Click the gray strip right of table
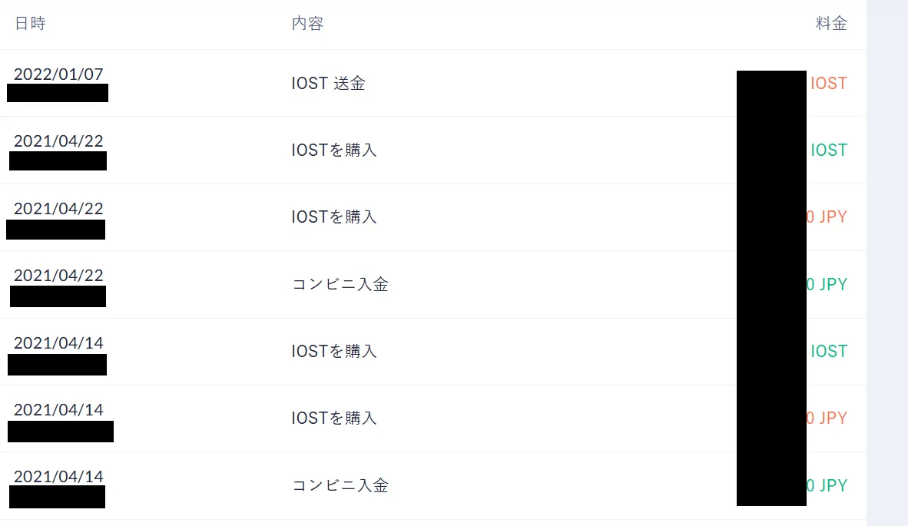Screen dimensions: 908x526 point(887,263)
